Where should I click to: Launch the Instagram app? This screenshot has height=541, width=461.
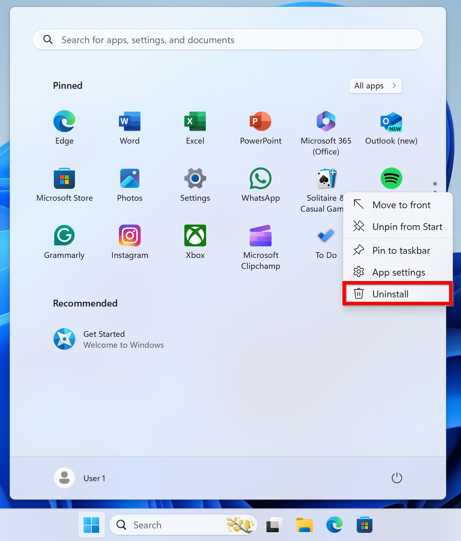click(130, 242)
